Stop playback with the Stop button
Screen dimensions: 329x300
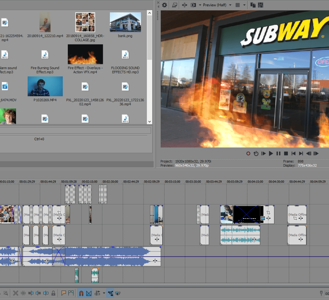286,154
